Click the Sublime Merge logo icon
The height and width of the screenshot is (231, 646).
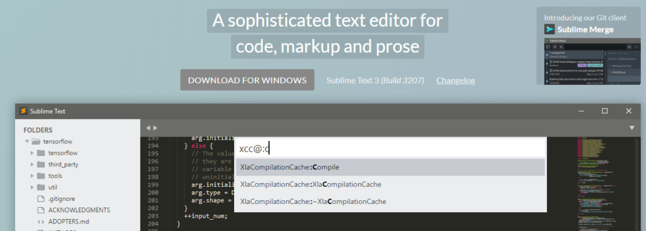pyautogui.click(x=549, y=29)
